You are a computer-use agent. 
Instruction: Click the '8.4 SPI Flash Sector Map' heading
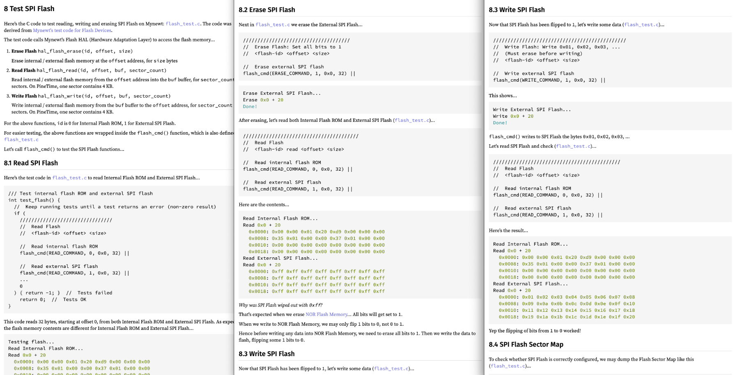tap(526, 344)
